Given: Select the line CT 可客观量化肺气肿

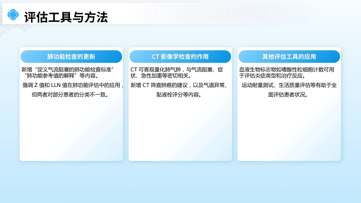Looking at the screenshot, I should [x=177, y=70].
